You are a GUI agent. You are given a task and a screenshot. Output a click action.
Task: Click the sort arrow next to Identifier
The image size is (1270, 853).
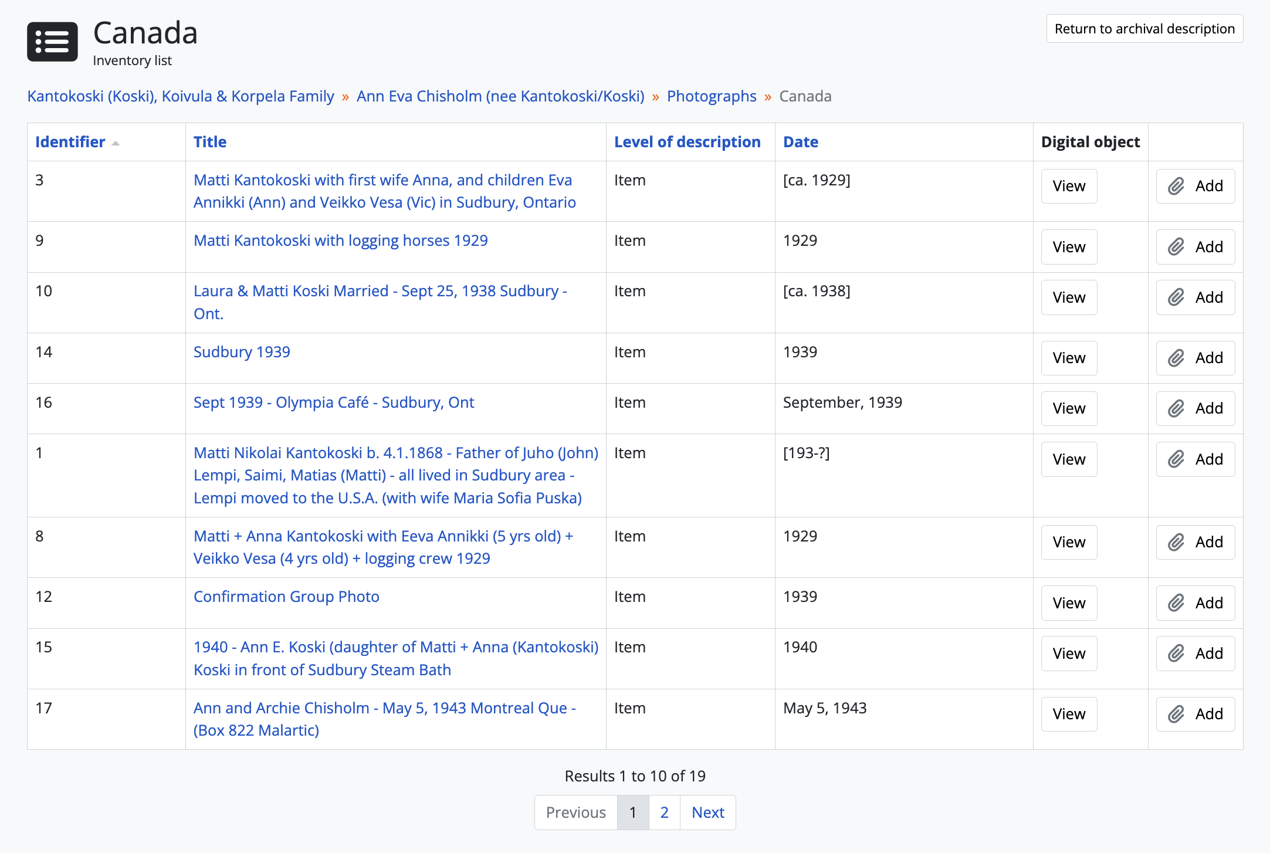tap(116, 143)
